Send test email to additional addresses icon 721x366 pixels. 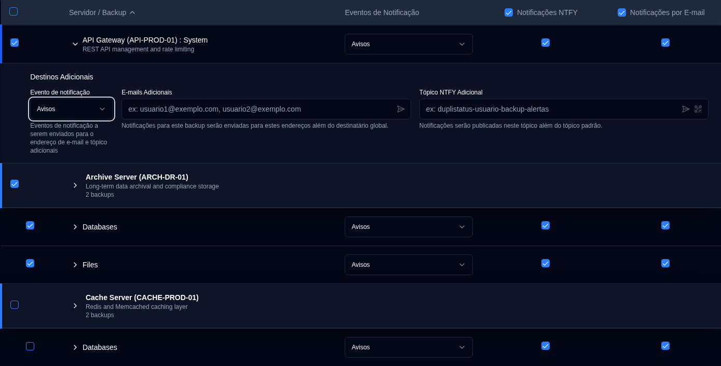pos(401,109)
